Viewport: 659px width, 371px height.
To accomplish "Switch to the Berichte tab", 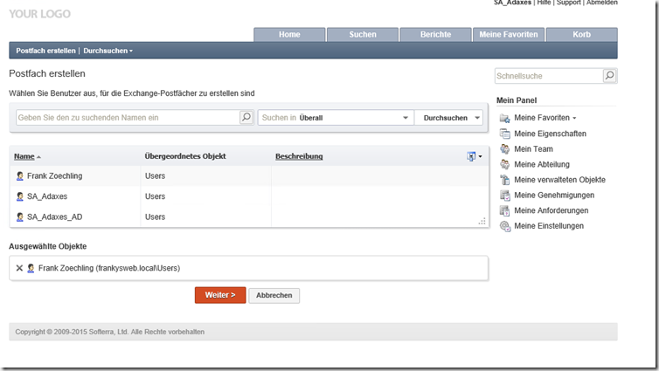I will point(435,35).
